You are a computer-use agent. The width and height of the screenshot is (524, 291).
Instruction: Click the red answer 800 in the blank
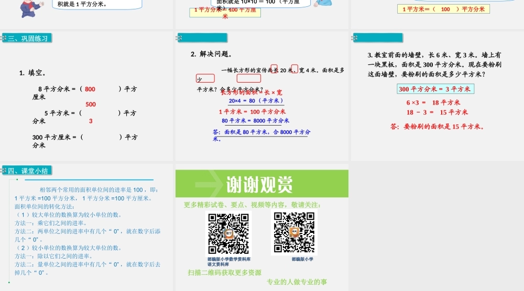click(x=90, y=89)
